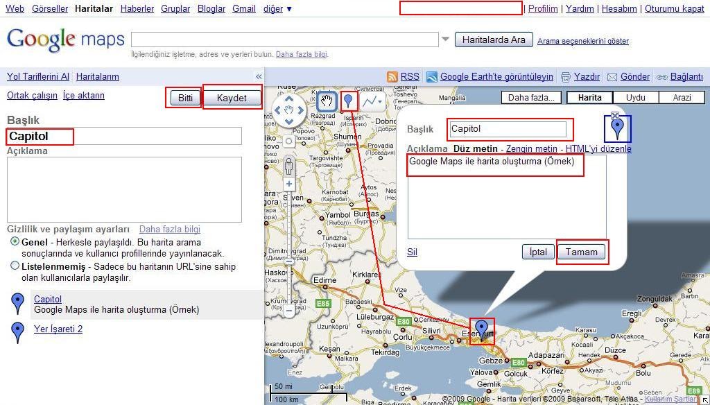Click the Web link in top bar
Viewport: 710px width, 405px height.
(x=15, y=8)
